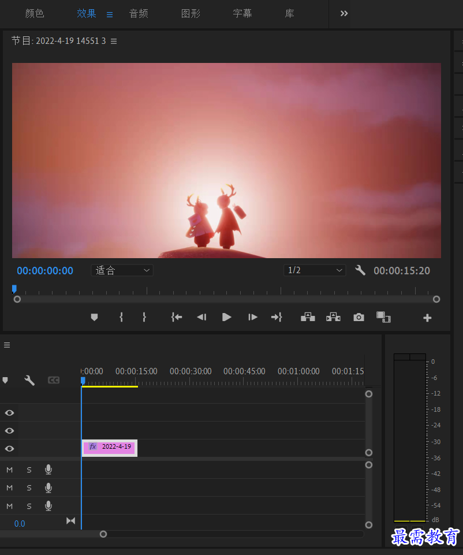Image resolution: width=463 pixels, height=555 pixels.
Task: Click the right zoom scroll handle under monitor
Action: pos(436,299)
